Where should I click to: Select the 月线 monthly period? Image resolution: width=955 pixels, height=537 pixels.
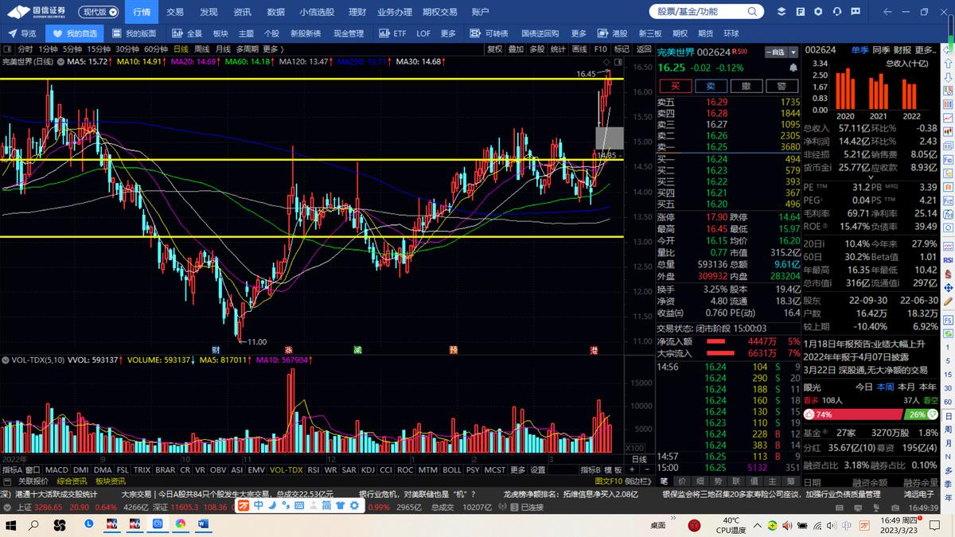pyautogui.click(x=223, y=49)
